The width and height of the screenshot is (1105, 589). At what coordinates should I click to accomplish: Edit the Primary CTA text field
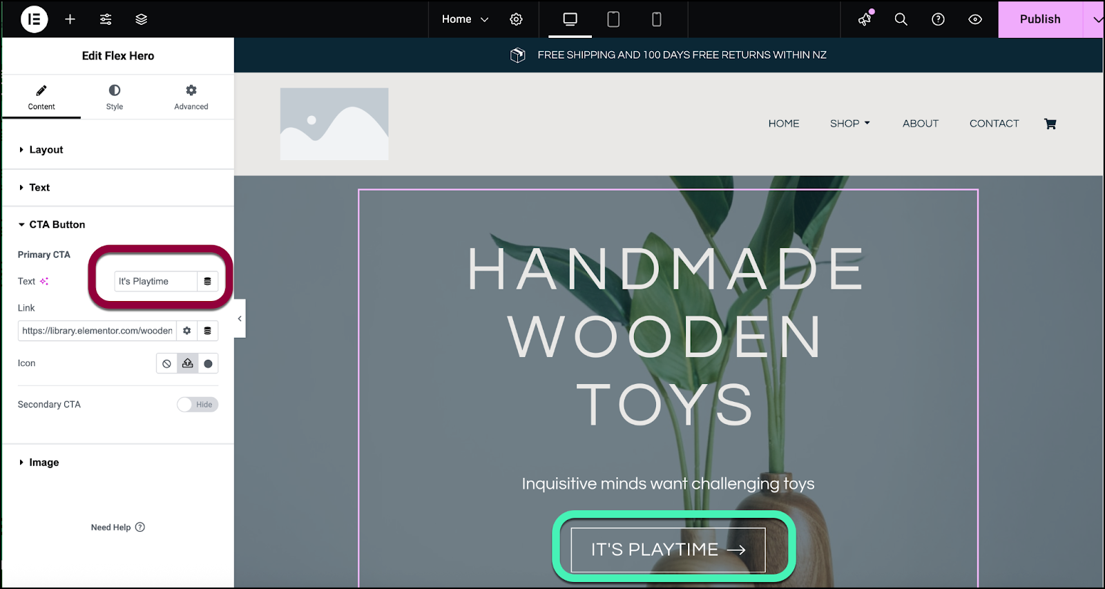[156, 281]
